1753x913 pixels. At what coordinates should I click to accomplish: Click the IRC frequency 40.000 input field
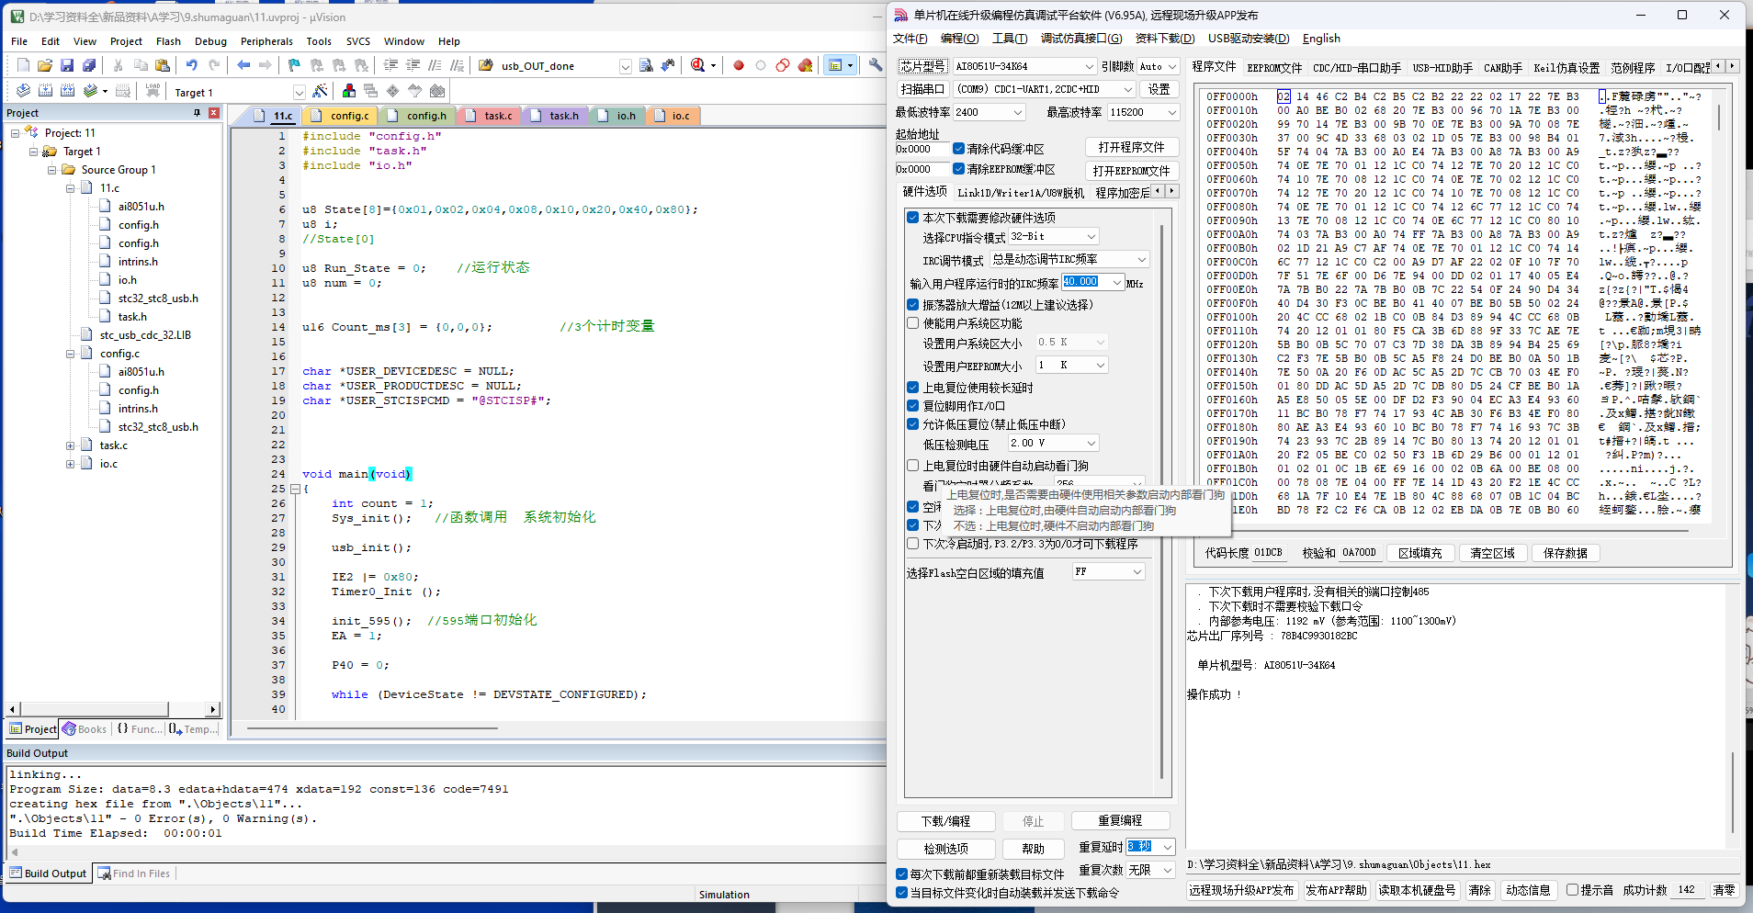click(1085, 282)
